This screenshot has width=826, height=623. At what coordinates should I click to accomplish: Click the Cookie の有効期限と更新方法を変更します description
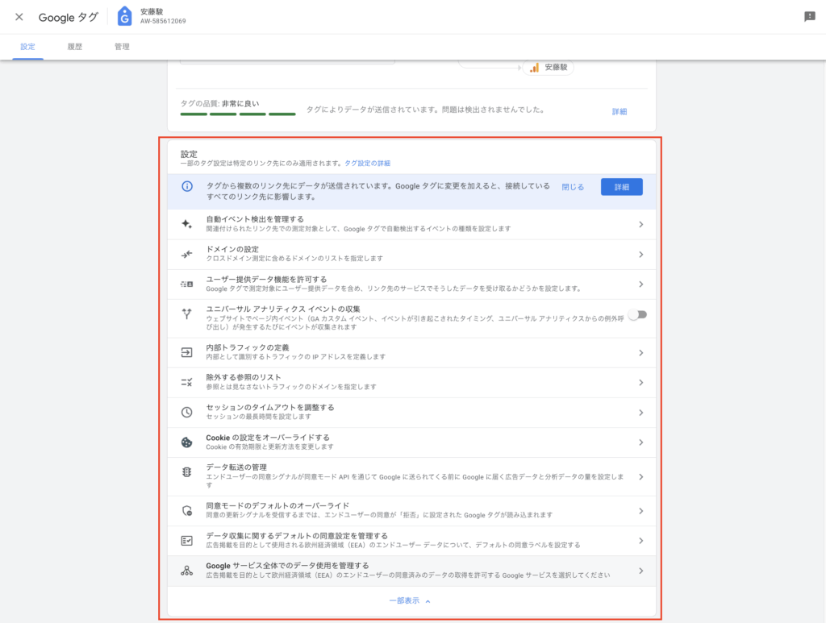[269, 446]
